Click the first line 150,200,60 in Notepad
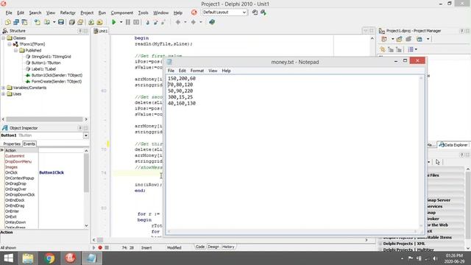471x265 pixels. 182,79
